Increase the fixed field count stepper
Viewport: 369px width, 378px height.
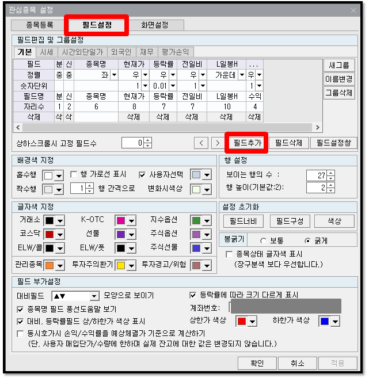[x=147, y=140]
